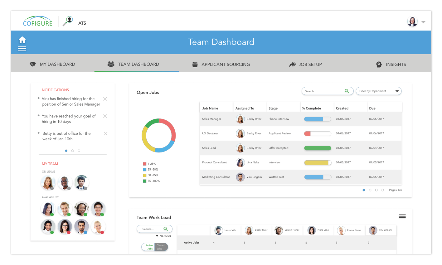Select second notifications page dot
The height and width of the screenshot is (265, 442).
pyautogui.click(x=73, y=151)
